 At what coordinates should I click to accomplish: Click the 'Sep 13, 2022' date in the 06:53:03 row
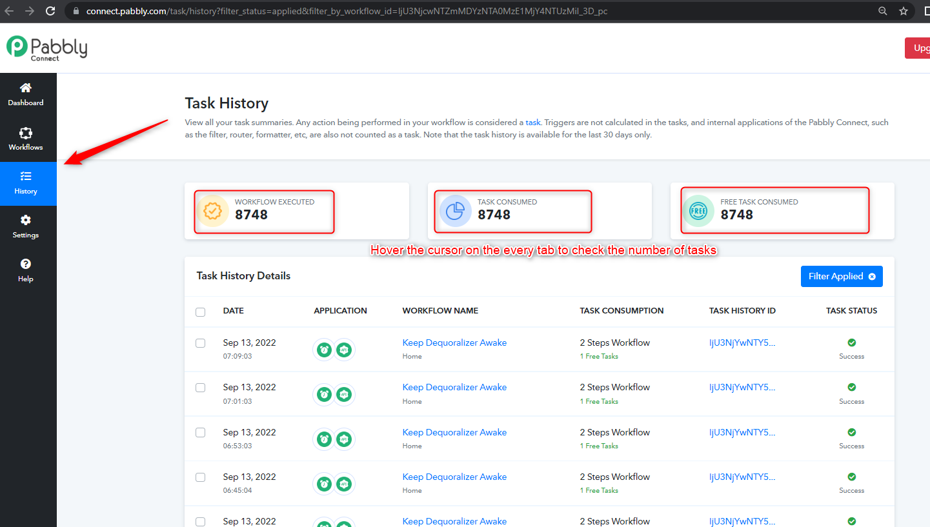coord(249,432)
